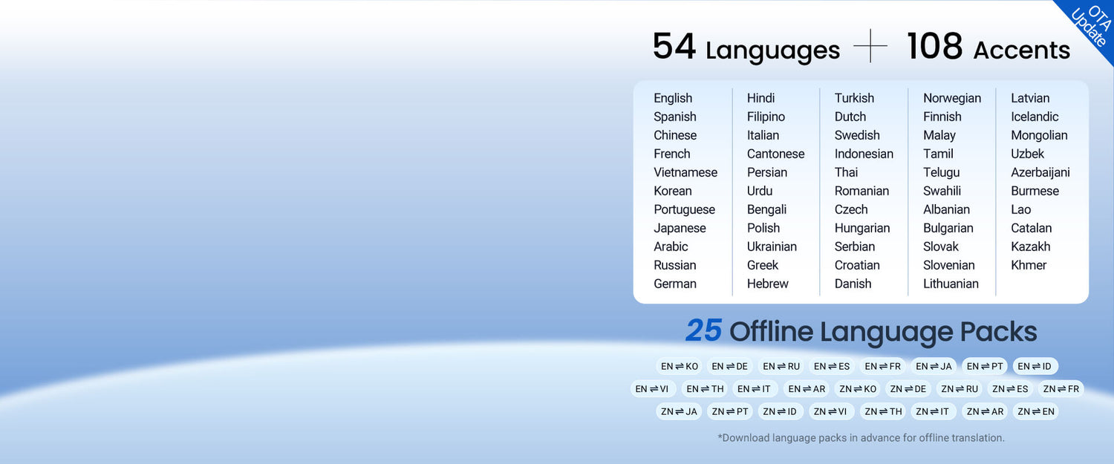Viewport: 1114px width, 464px height.
Task: Select the EN⇌JA language pack badge
Action: tap(934, 366)
